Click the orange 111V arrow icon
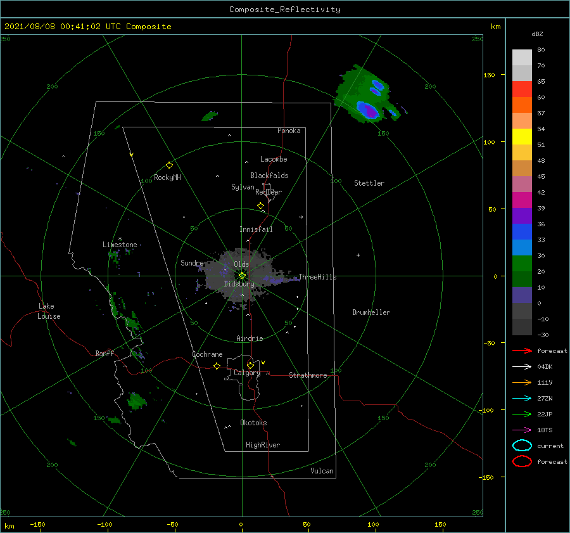Screen dimensions: 570x533 click(522, 382)
